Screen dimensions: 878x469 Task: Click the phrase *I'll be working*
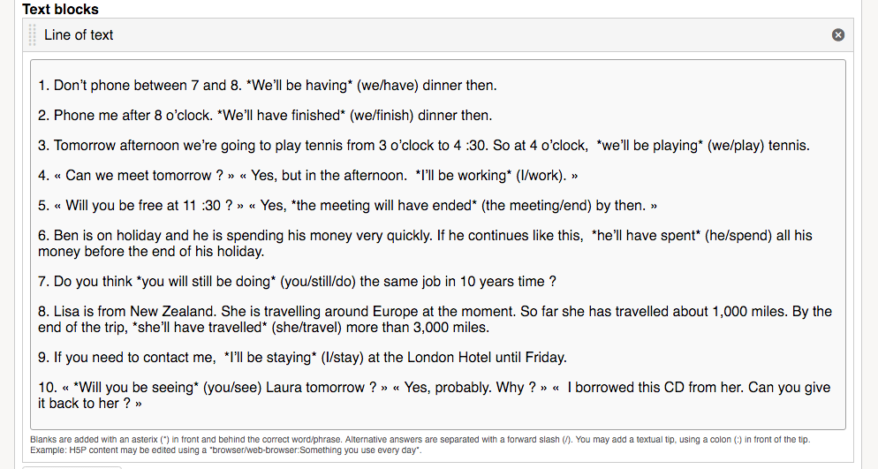pos(463,175)
